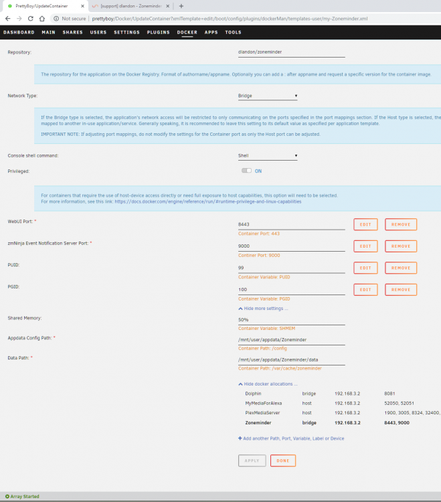Screen dimensions: 441x502
Task: Click the address bar URL
Action: point(230,19)
